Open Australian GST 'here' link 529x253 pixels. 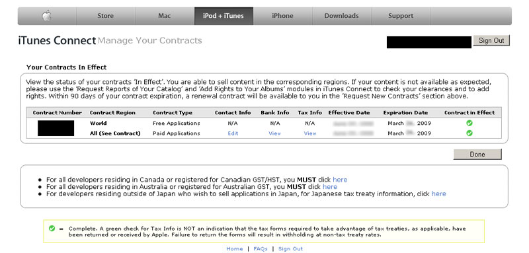coord(329,187)
